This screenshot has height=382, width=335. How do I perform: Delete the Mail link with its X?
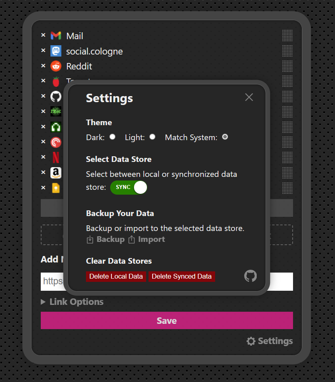pyautogui.click(x=43, y=35)
